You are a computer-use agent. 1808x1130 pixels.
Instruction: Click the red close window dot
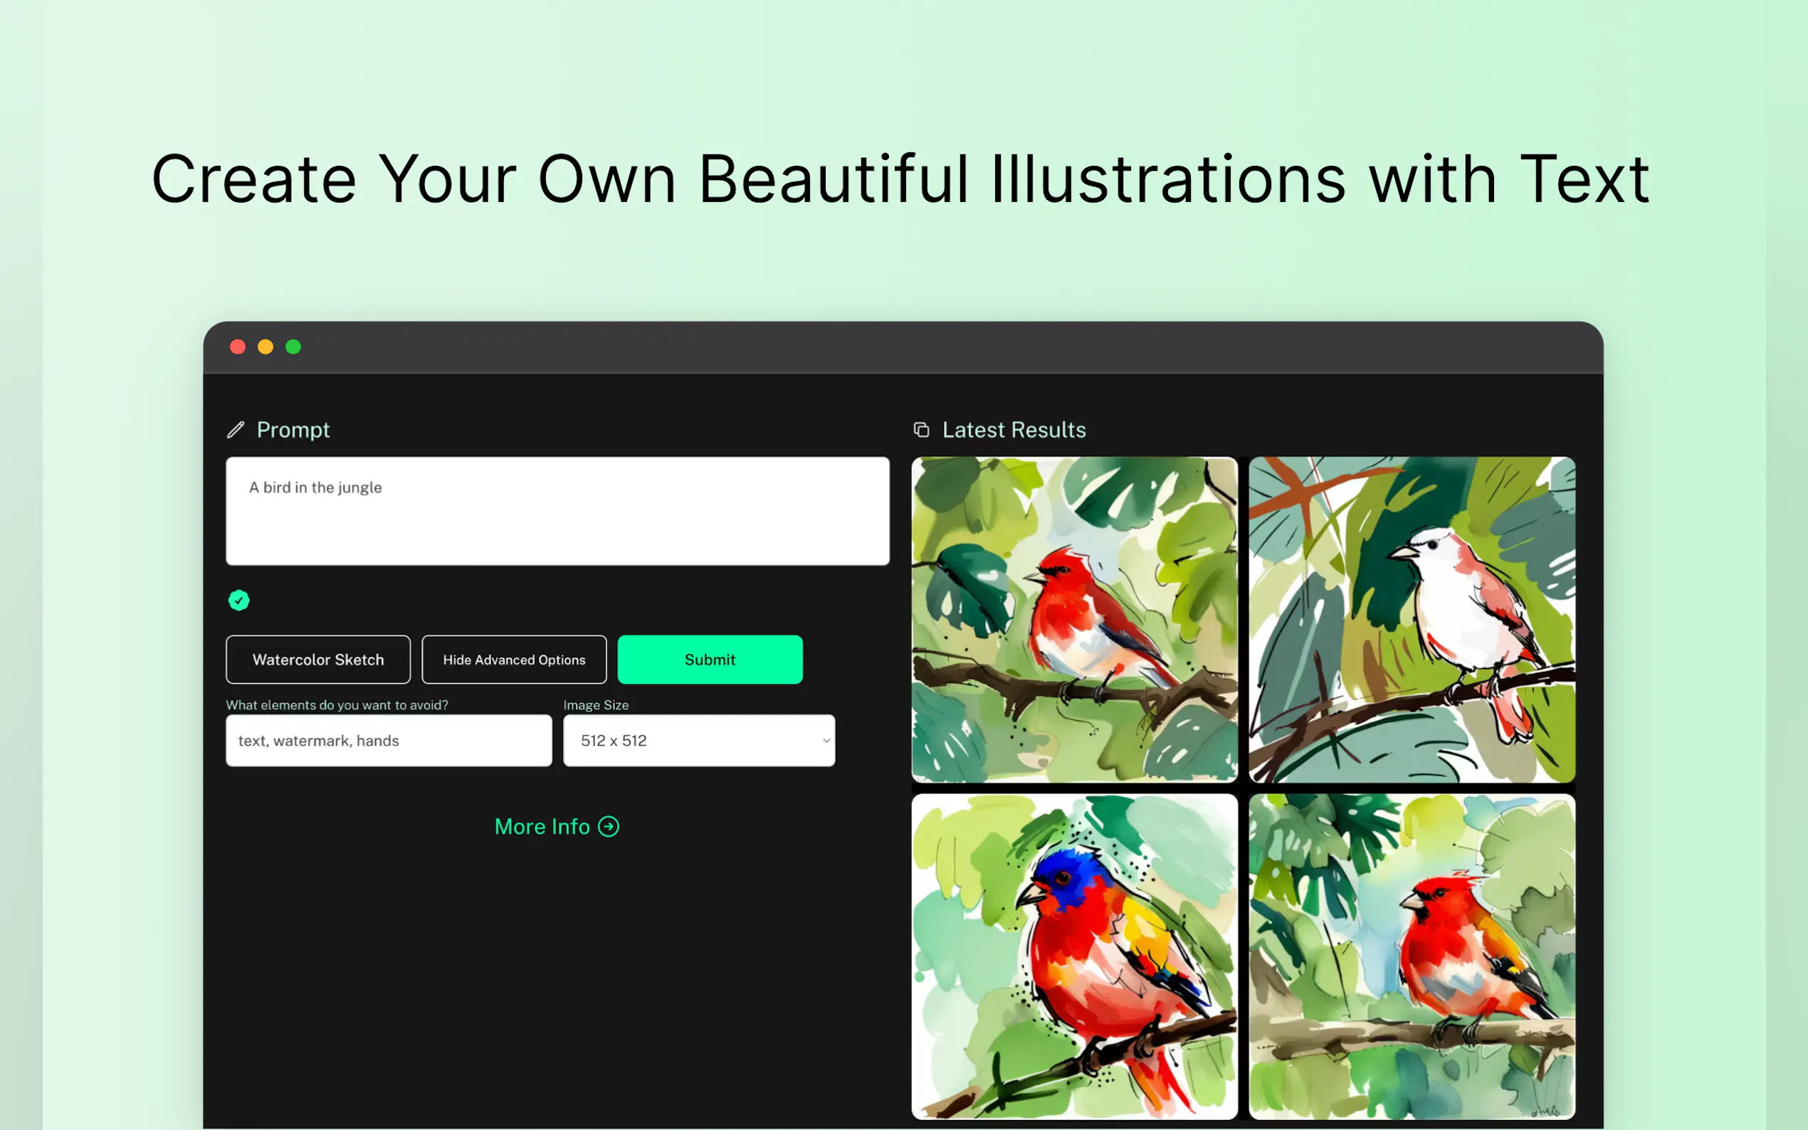point(238,347)
